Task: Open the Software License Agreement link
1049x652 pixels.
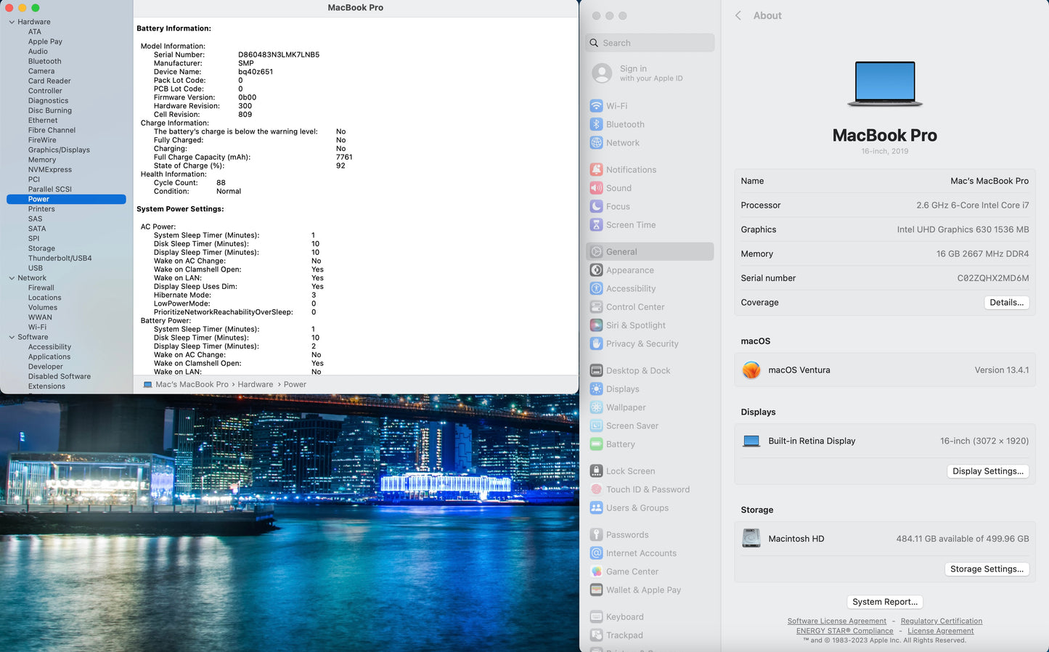Action: pyautogui.click(x=836, y=622)
